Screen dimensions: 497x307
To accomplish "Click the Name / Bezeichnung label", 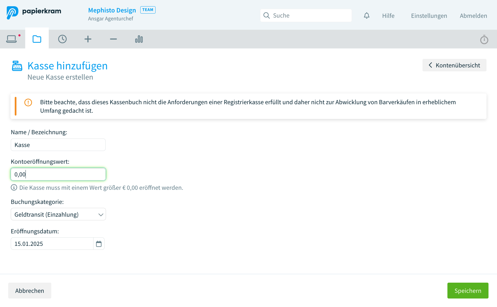I will coord(39,132).
